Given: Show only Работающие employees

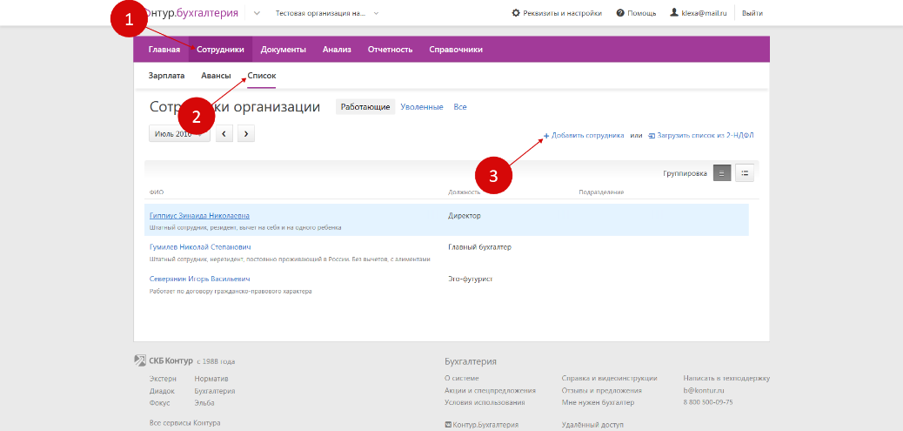Looking at the screenshot, I should (x=365, y=106).
